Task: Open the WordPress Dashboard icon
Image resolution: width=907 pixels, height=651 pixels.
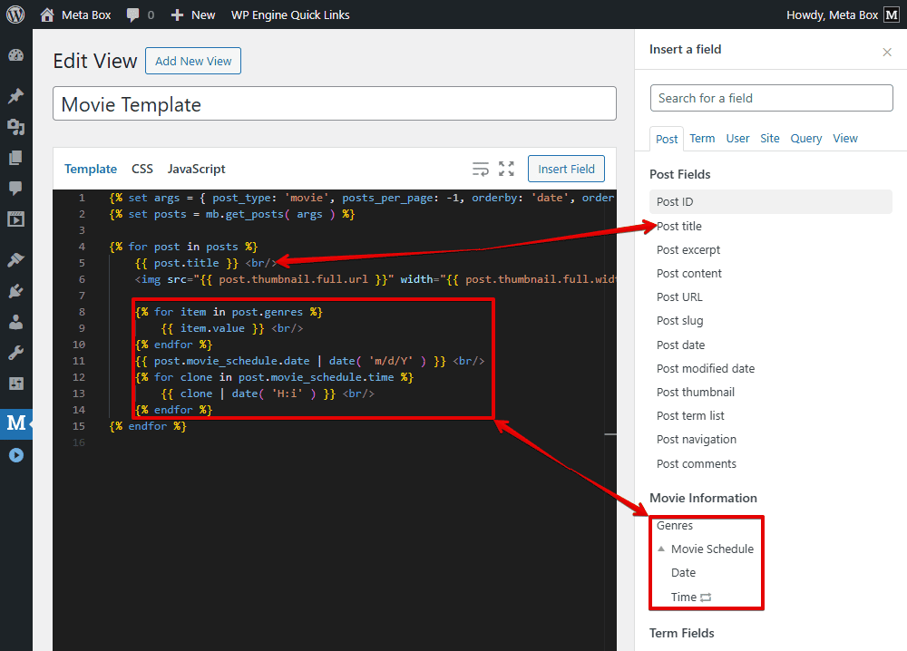Action: point(15,54)
